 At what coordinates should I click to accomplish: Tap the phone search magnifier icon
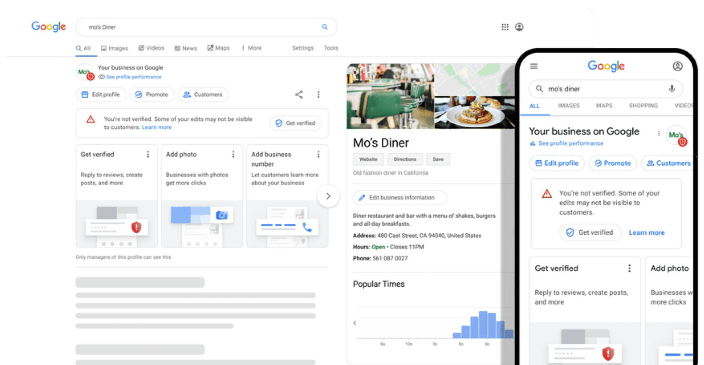[539, 89]
